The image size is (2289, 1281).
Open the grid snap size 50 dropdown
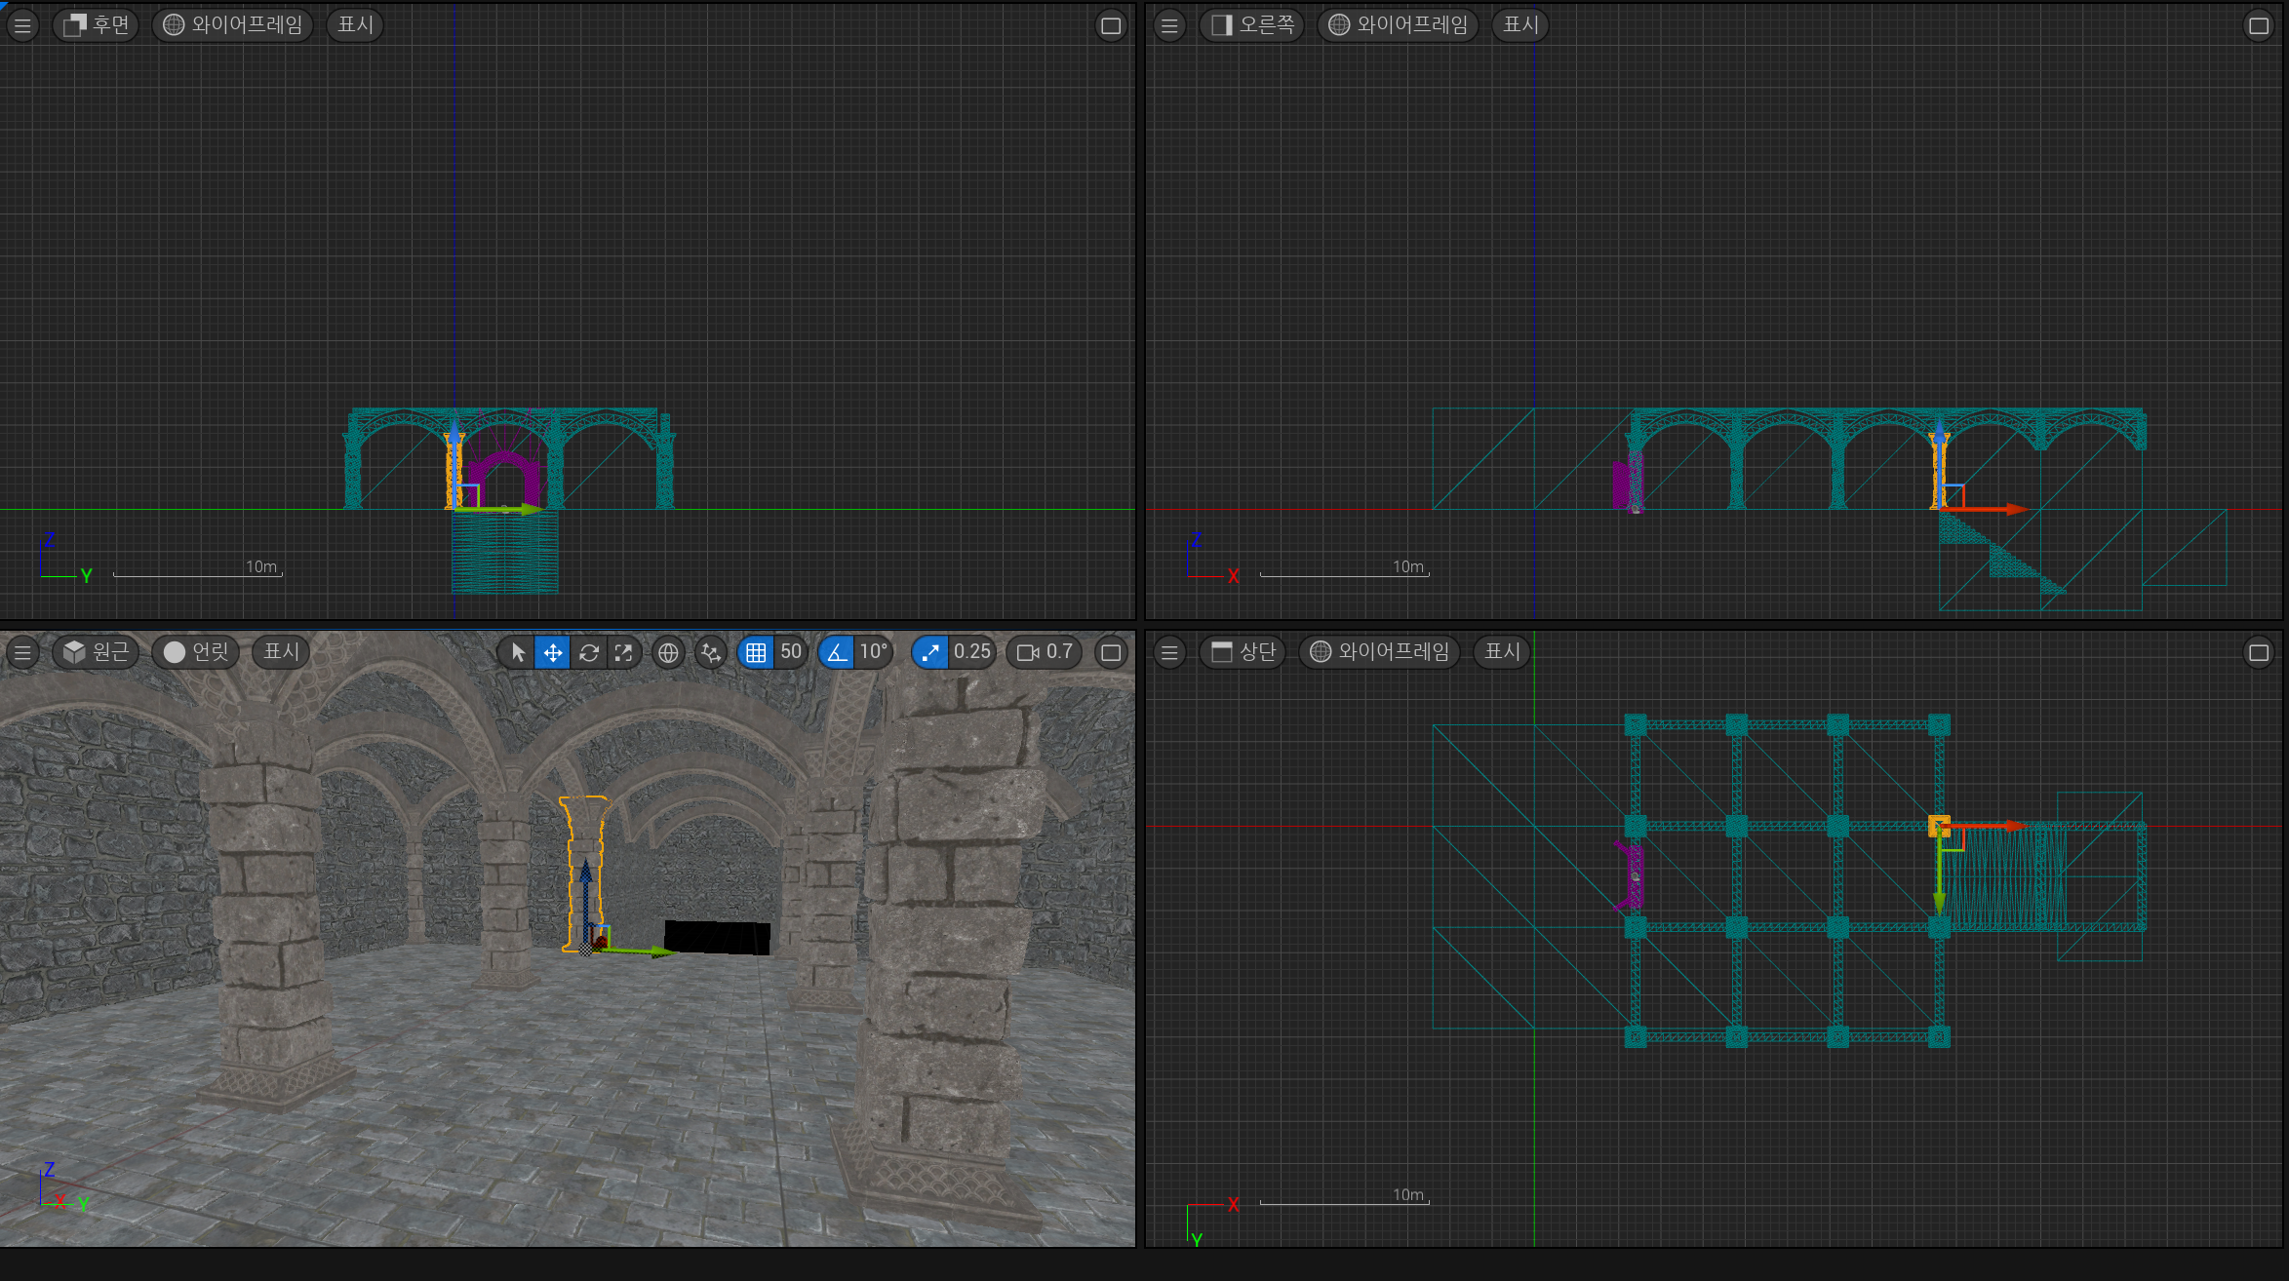[791, 652]
